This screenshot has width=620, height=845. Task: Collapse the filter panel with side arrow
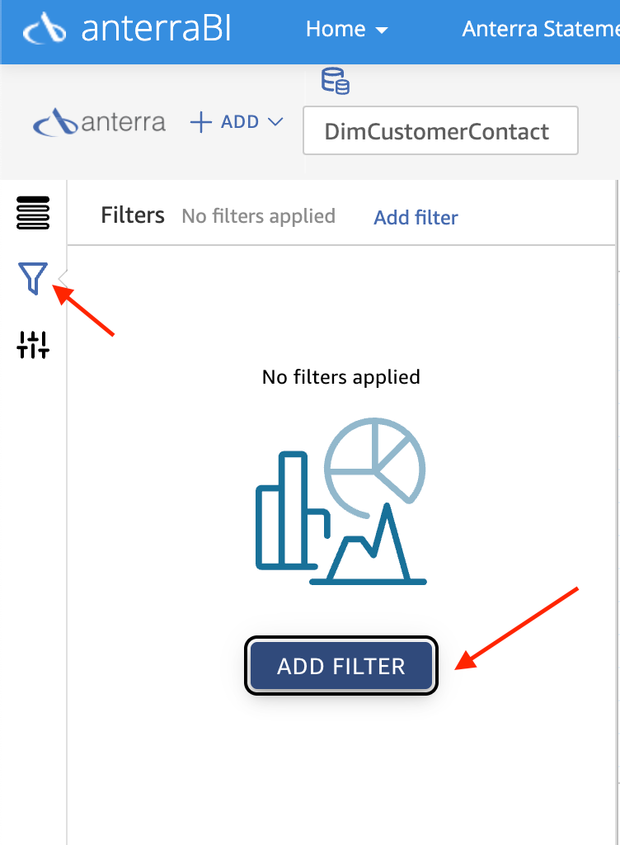63,279
